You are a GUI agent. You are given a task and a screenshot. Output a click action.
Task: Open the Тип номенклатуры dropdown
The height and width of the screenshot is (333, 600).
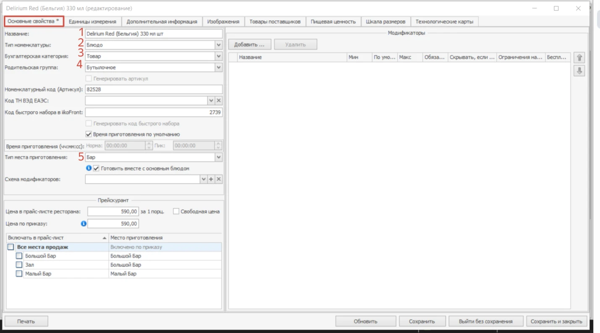(x=218, y=45)
